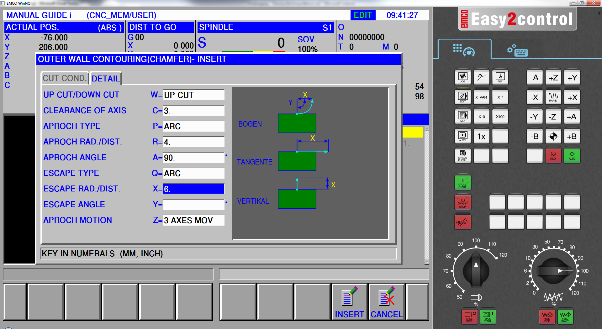Screen dimensions: 602x329
Task: Select the APROCH TYPE field showing ARC
Action: (x=193, y=126)
